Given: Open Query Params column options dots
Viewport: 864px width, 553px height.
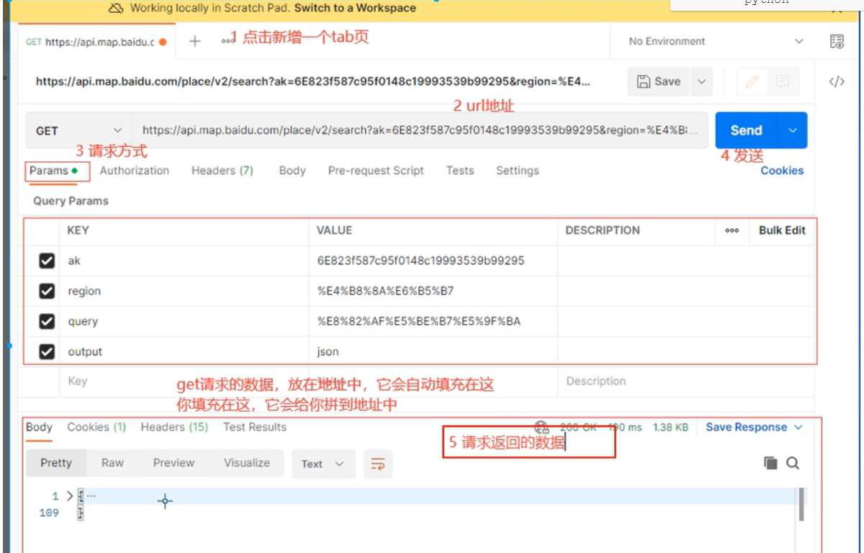Looking at the screenshot, I should (732, 230).
